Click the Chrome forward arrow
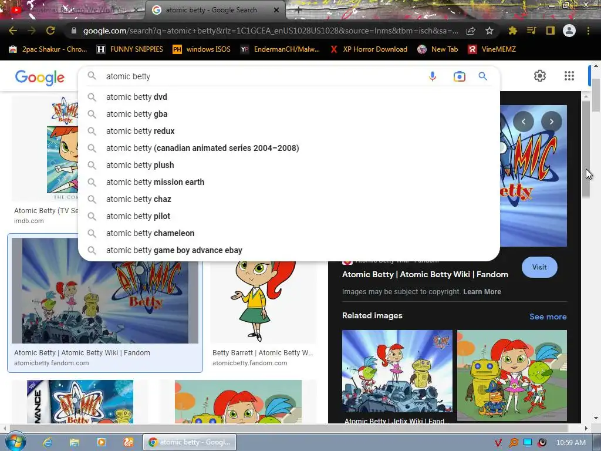This screenshot has width=601, height=451. (32, 31)
